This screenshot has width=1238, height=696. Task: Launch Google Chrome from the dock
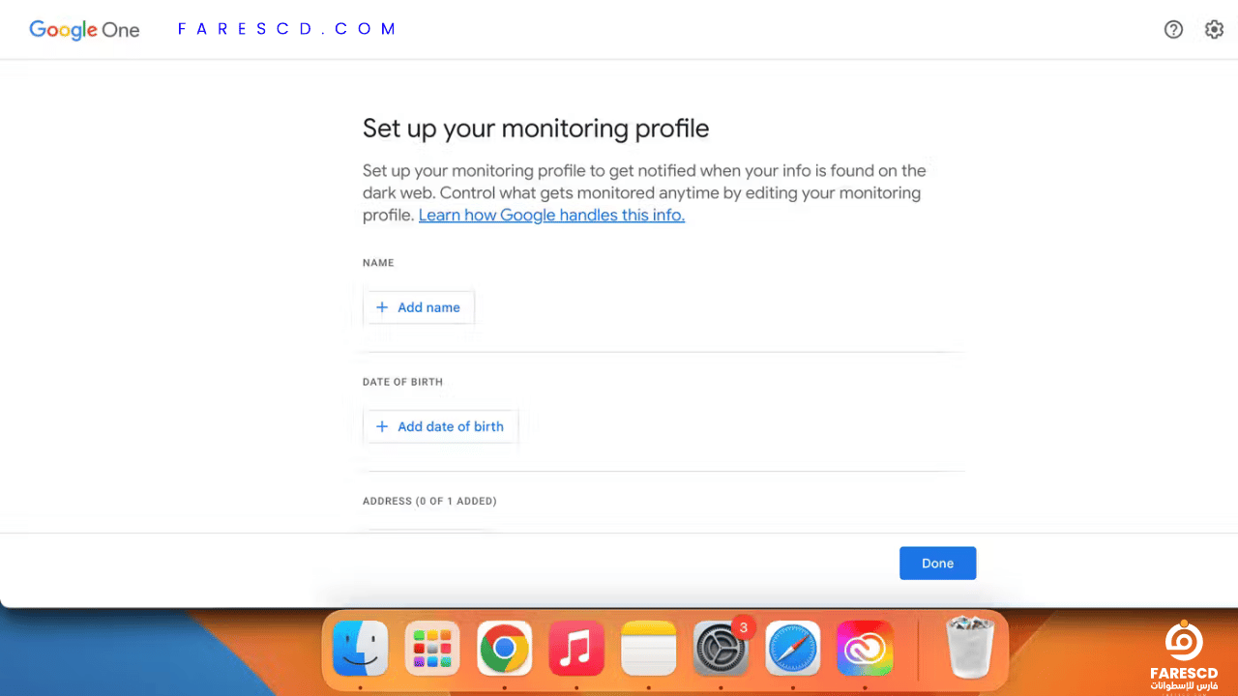point(504,648)
